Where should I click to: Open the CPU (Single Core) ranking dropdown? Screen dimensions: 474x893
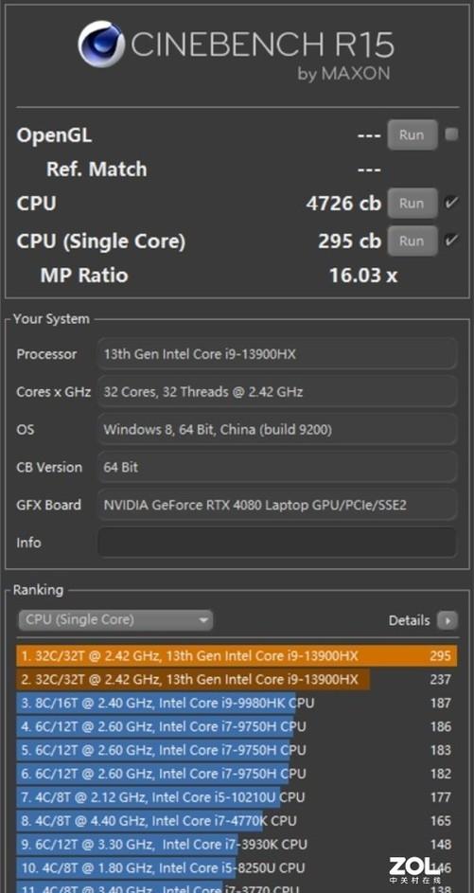(x=116, y=619)
